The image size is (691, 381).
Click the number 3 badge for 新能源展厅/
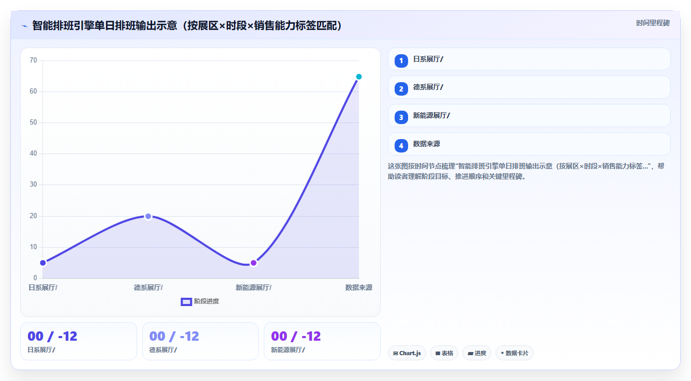[x=401, y=117]
